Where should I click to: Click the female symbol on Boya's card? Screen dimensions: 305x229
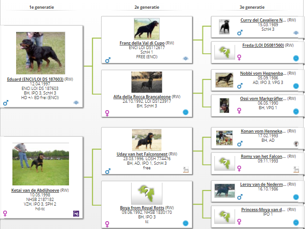(x=108, y=224)
